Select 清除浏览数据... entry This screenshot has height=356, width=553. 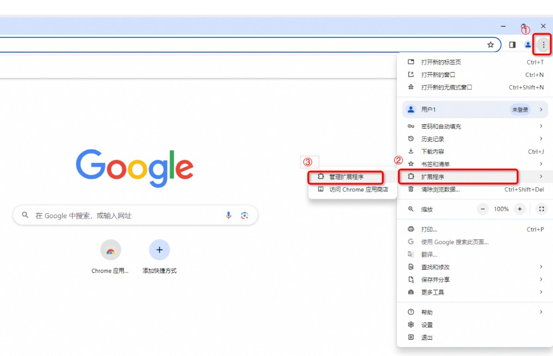click(475, 189)
